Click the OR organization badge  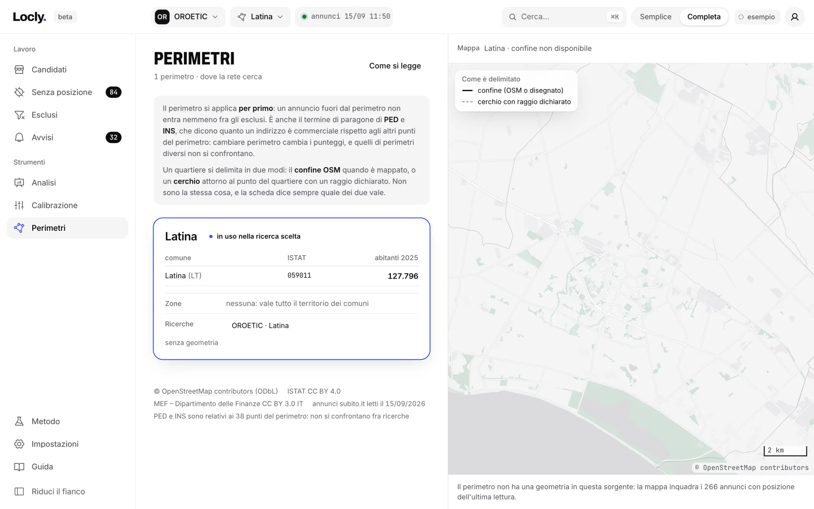(x=162, y=17)
